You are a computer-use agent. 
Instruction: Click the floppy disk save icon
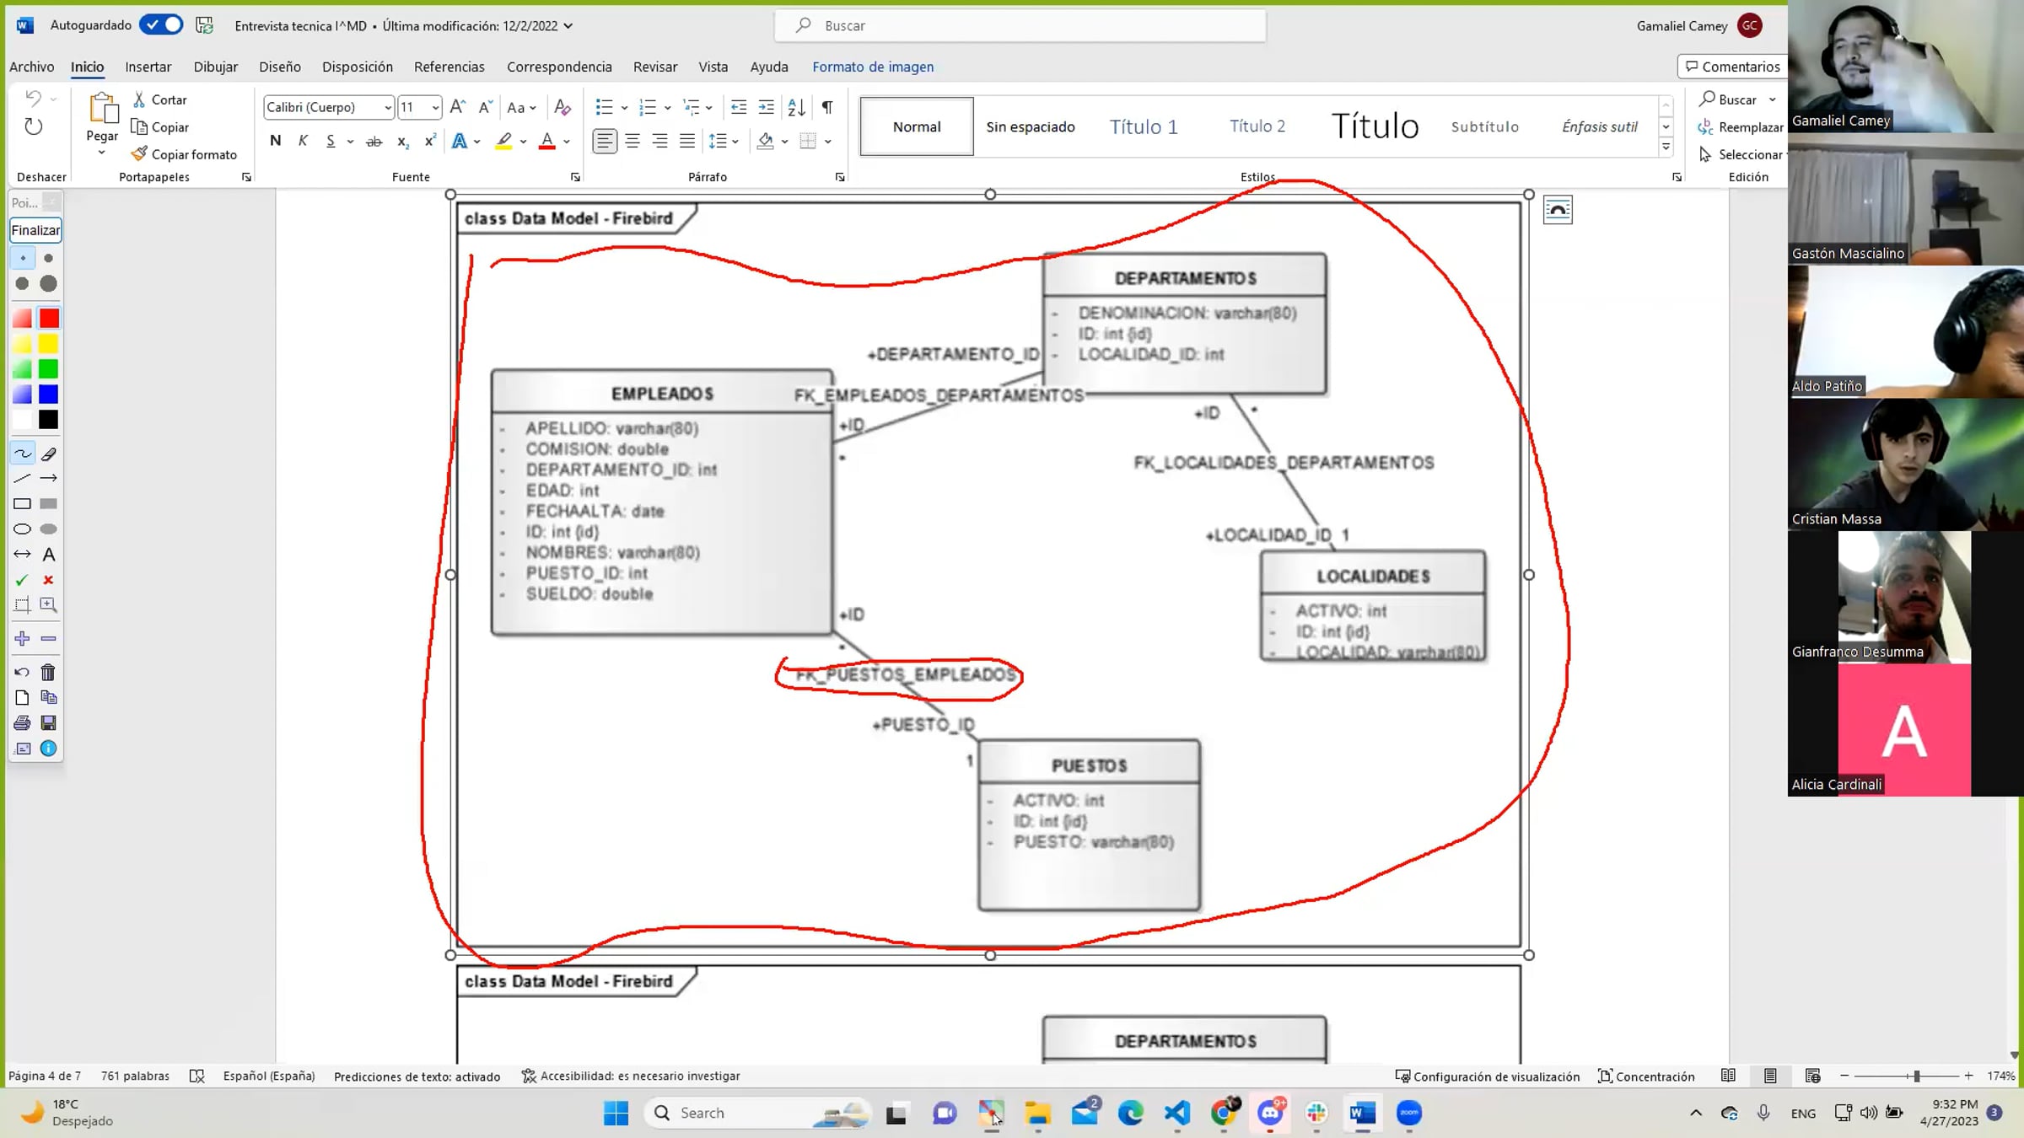pos(49,723)
